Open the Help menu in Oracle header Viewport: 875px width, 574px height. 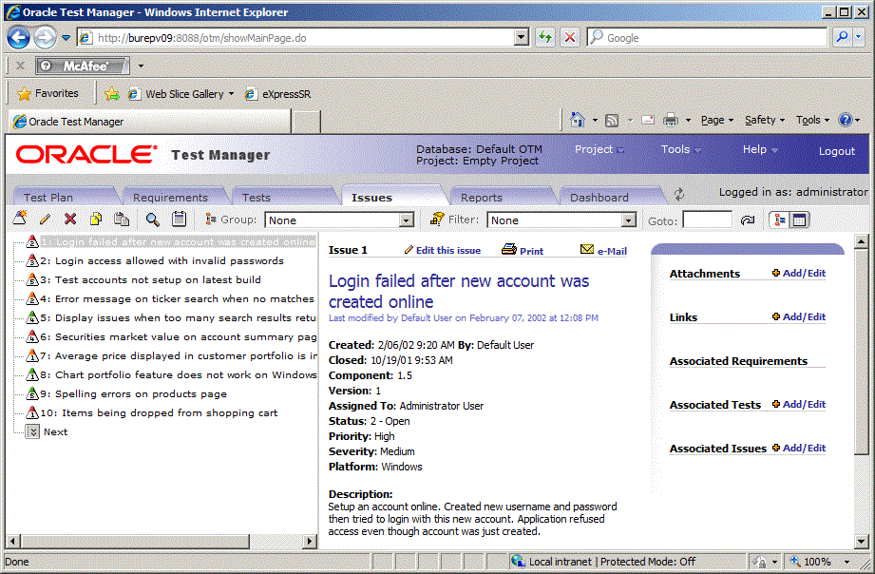click(760, 149)
